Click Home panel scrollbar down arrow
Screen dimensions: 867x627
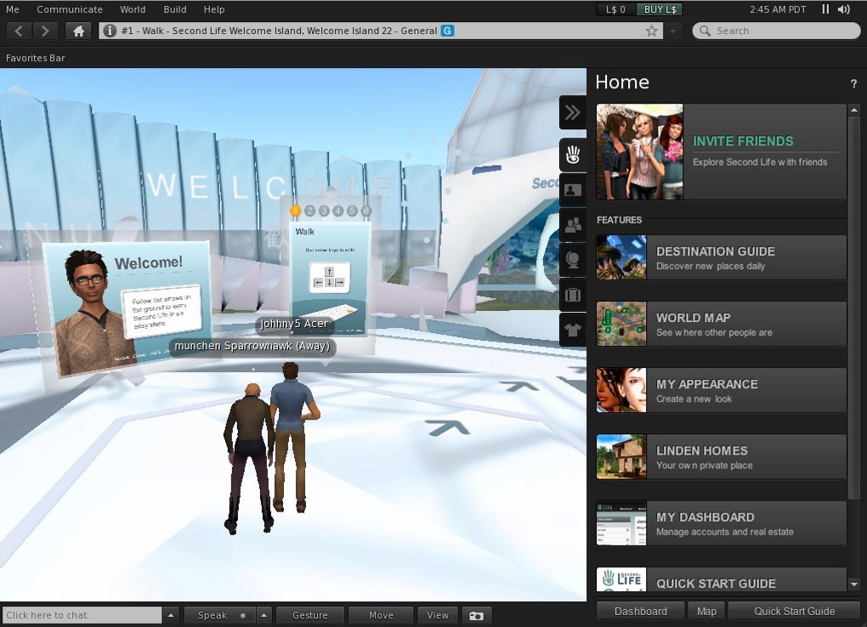coord(854,584)
